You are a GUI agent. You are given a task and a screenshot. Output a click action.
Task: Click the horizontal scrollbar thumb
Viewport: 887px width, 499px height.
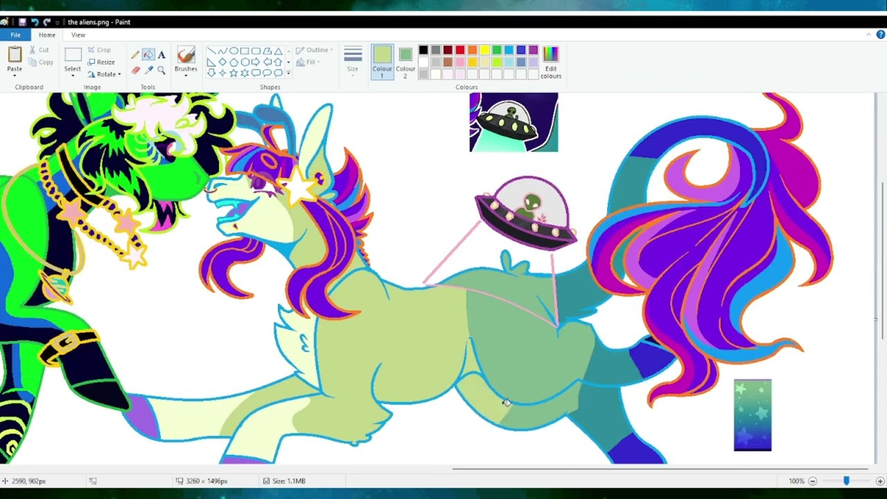(660, 469)
